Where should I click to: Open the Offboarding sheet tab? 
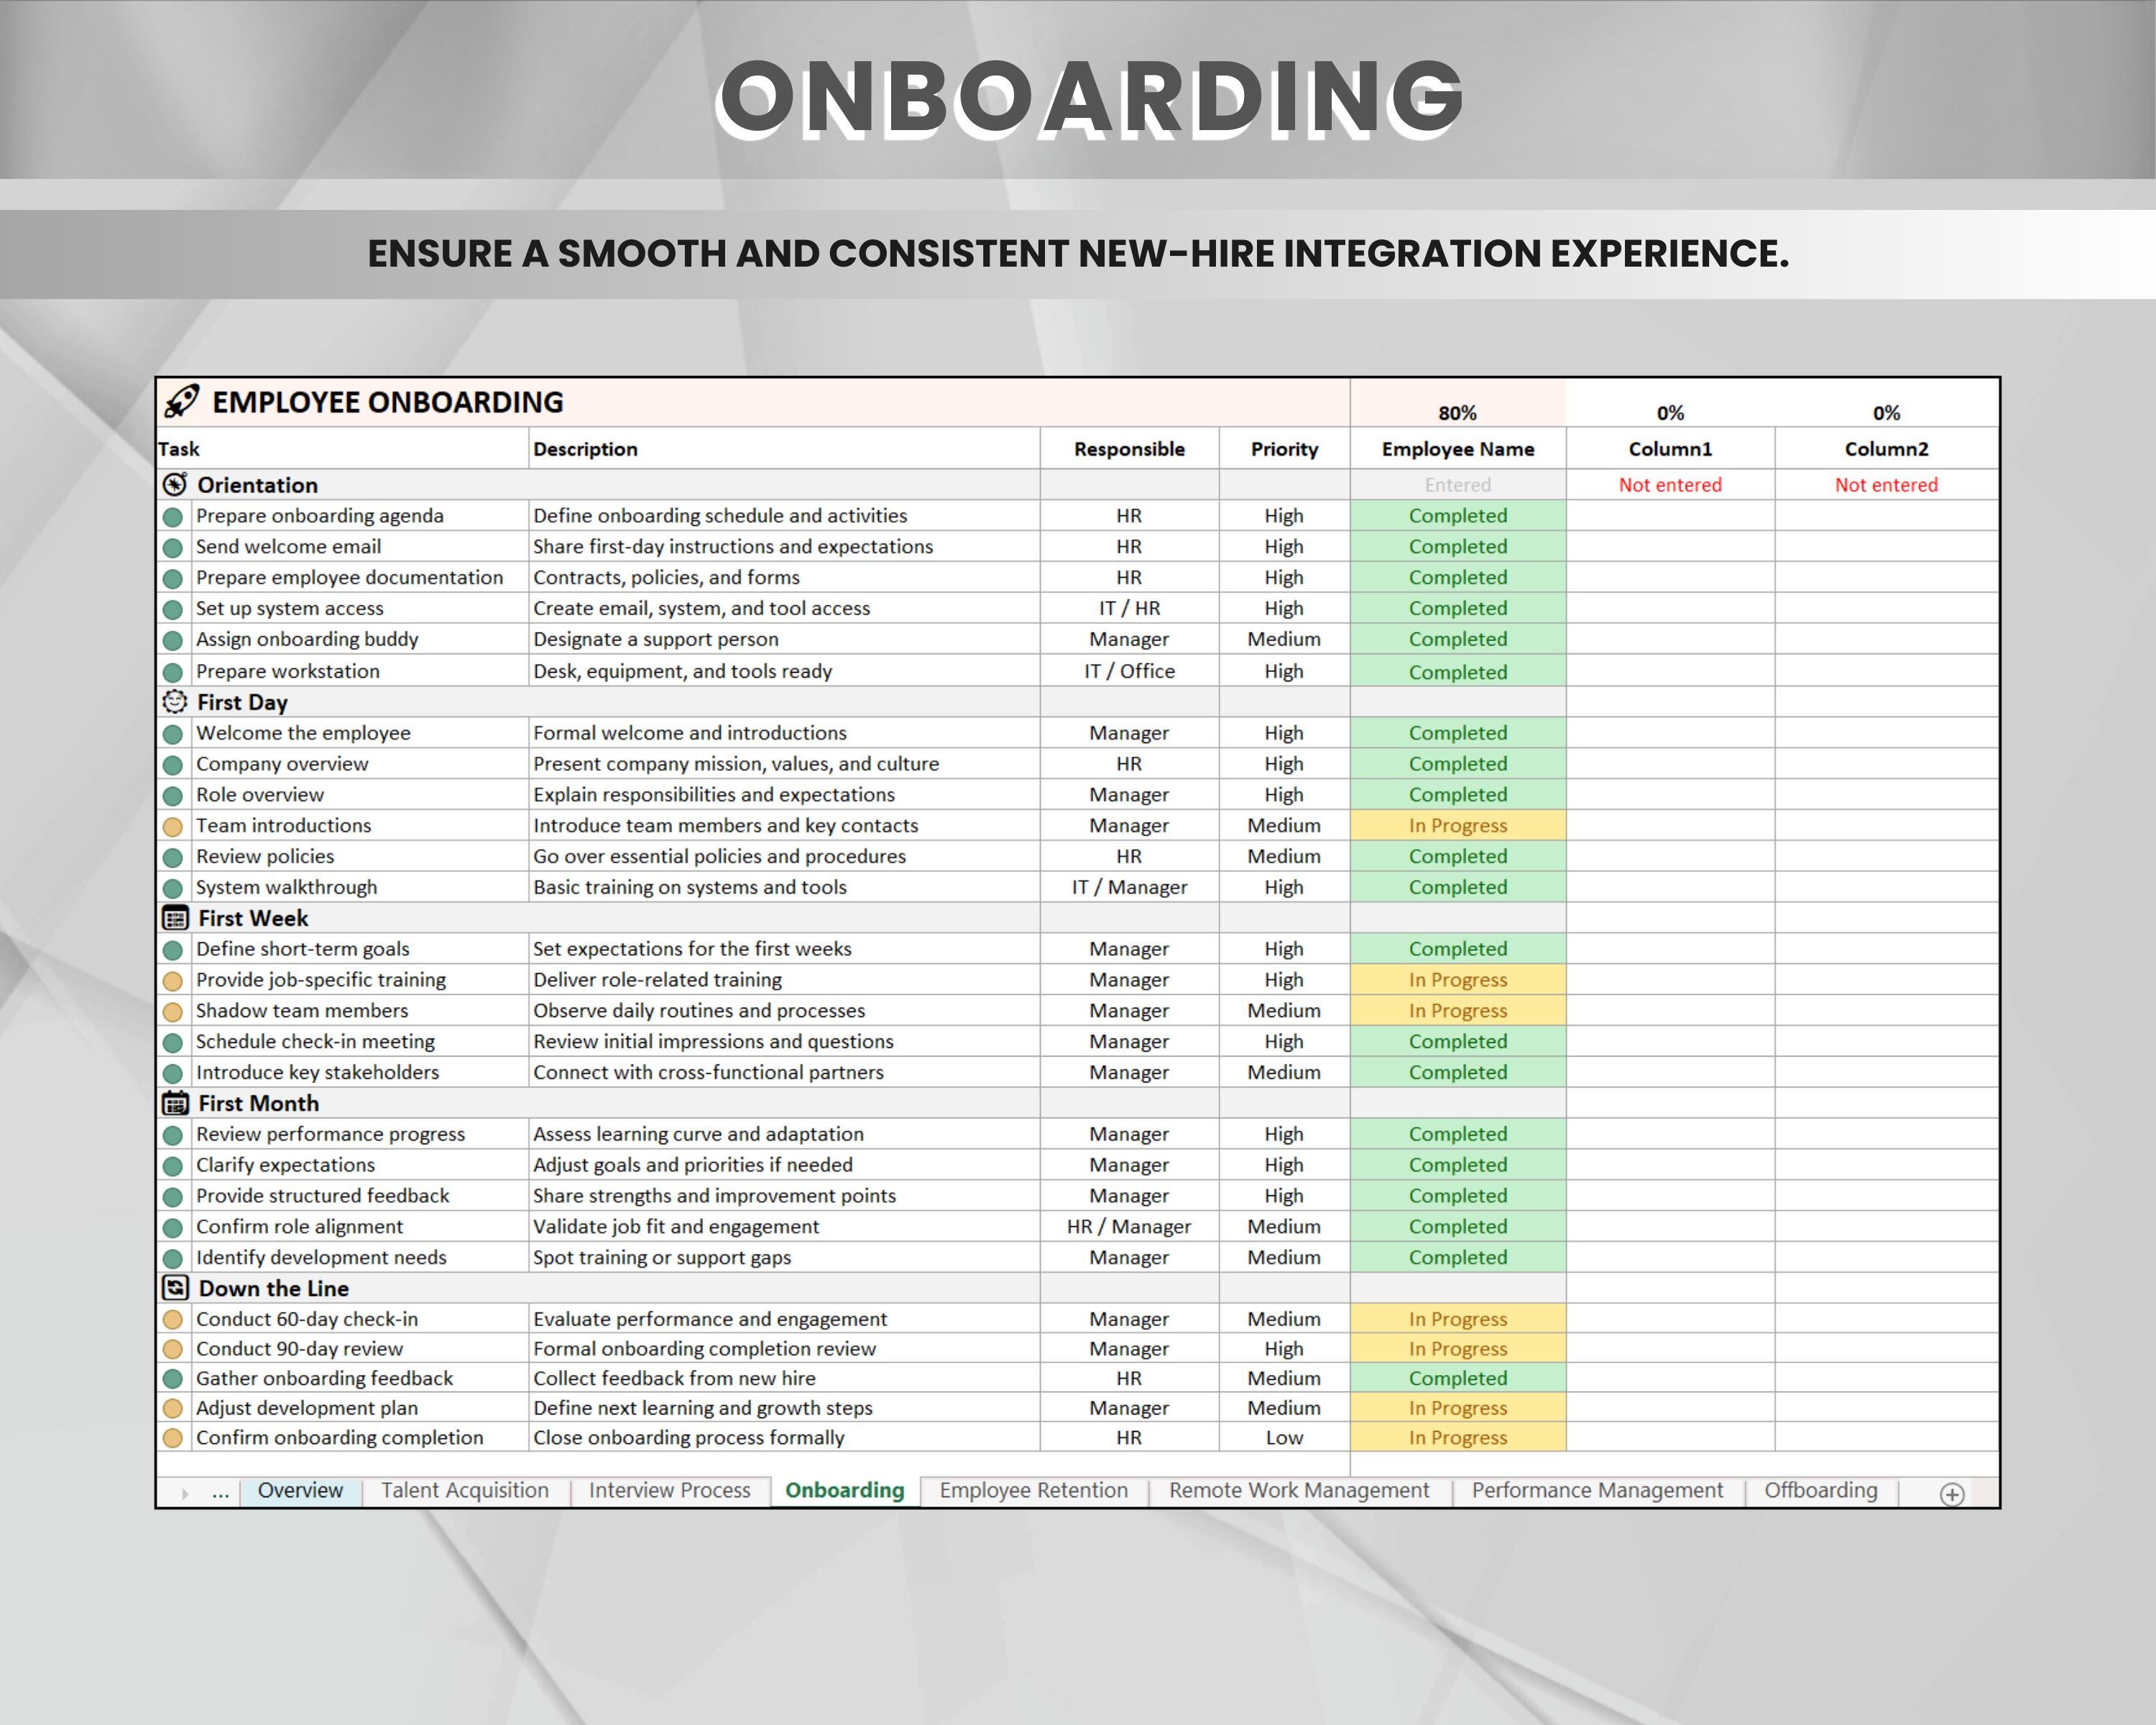pyautogui.click(x=1821, y=1490)
